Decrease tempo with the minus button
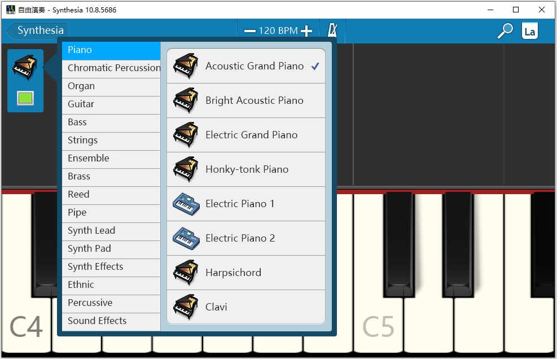Viewport: 557px width, 359px height. [x=250, y=31]
